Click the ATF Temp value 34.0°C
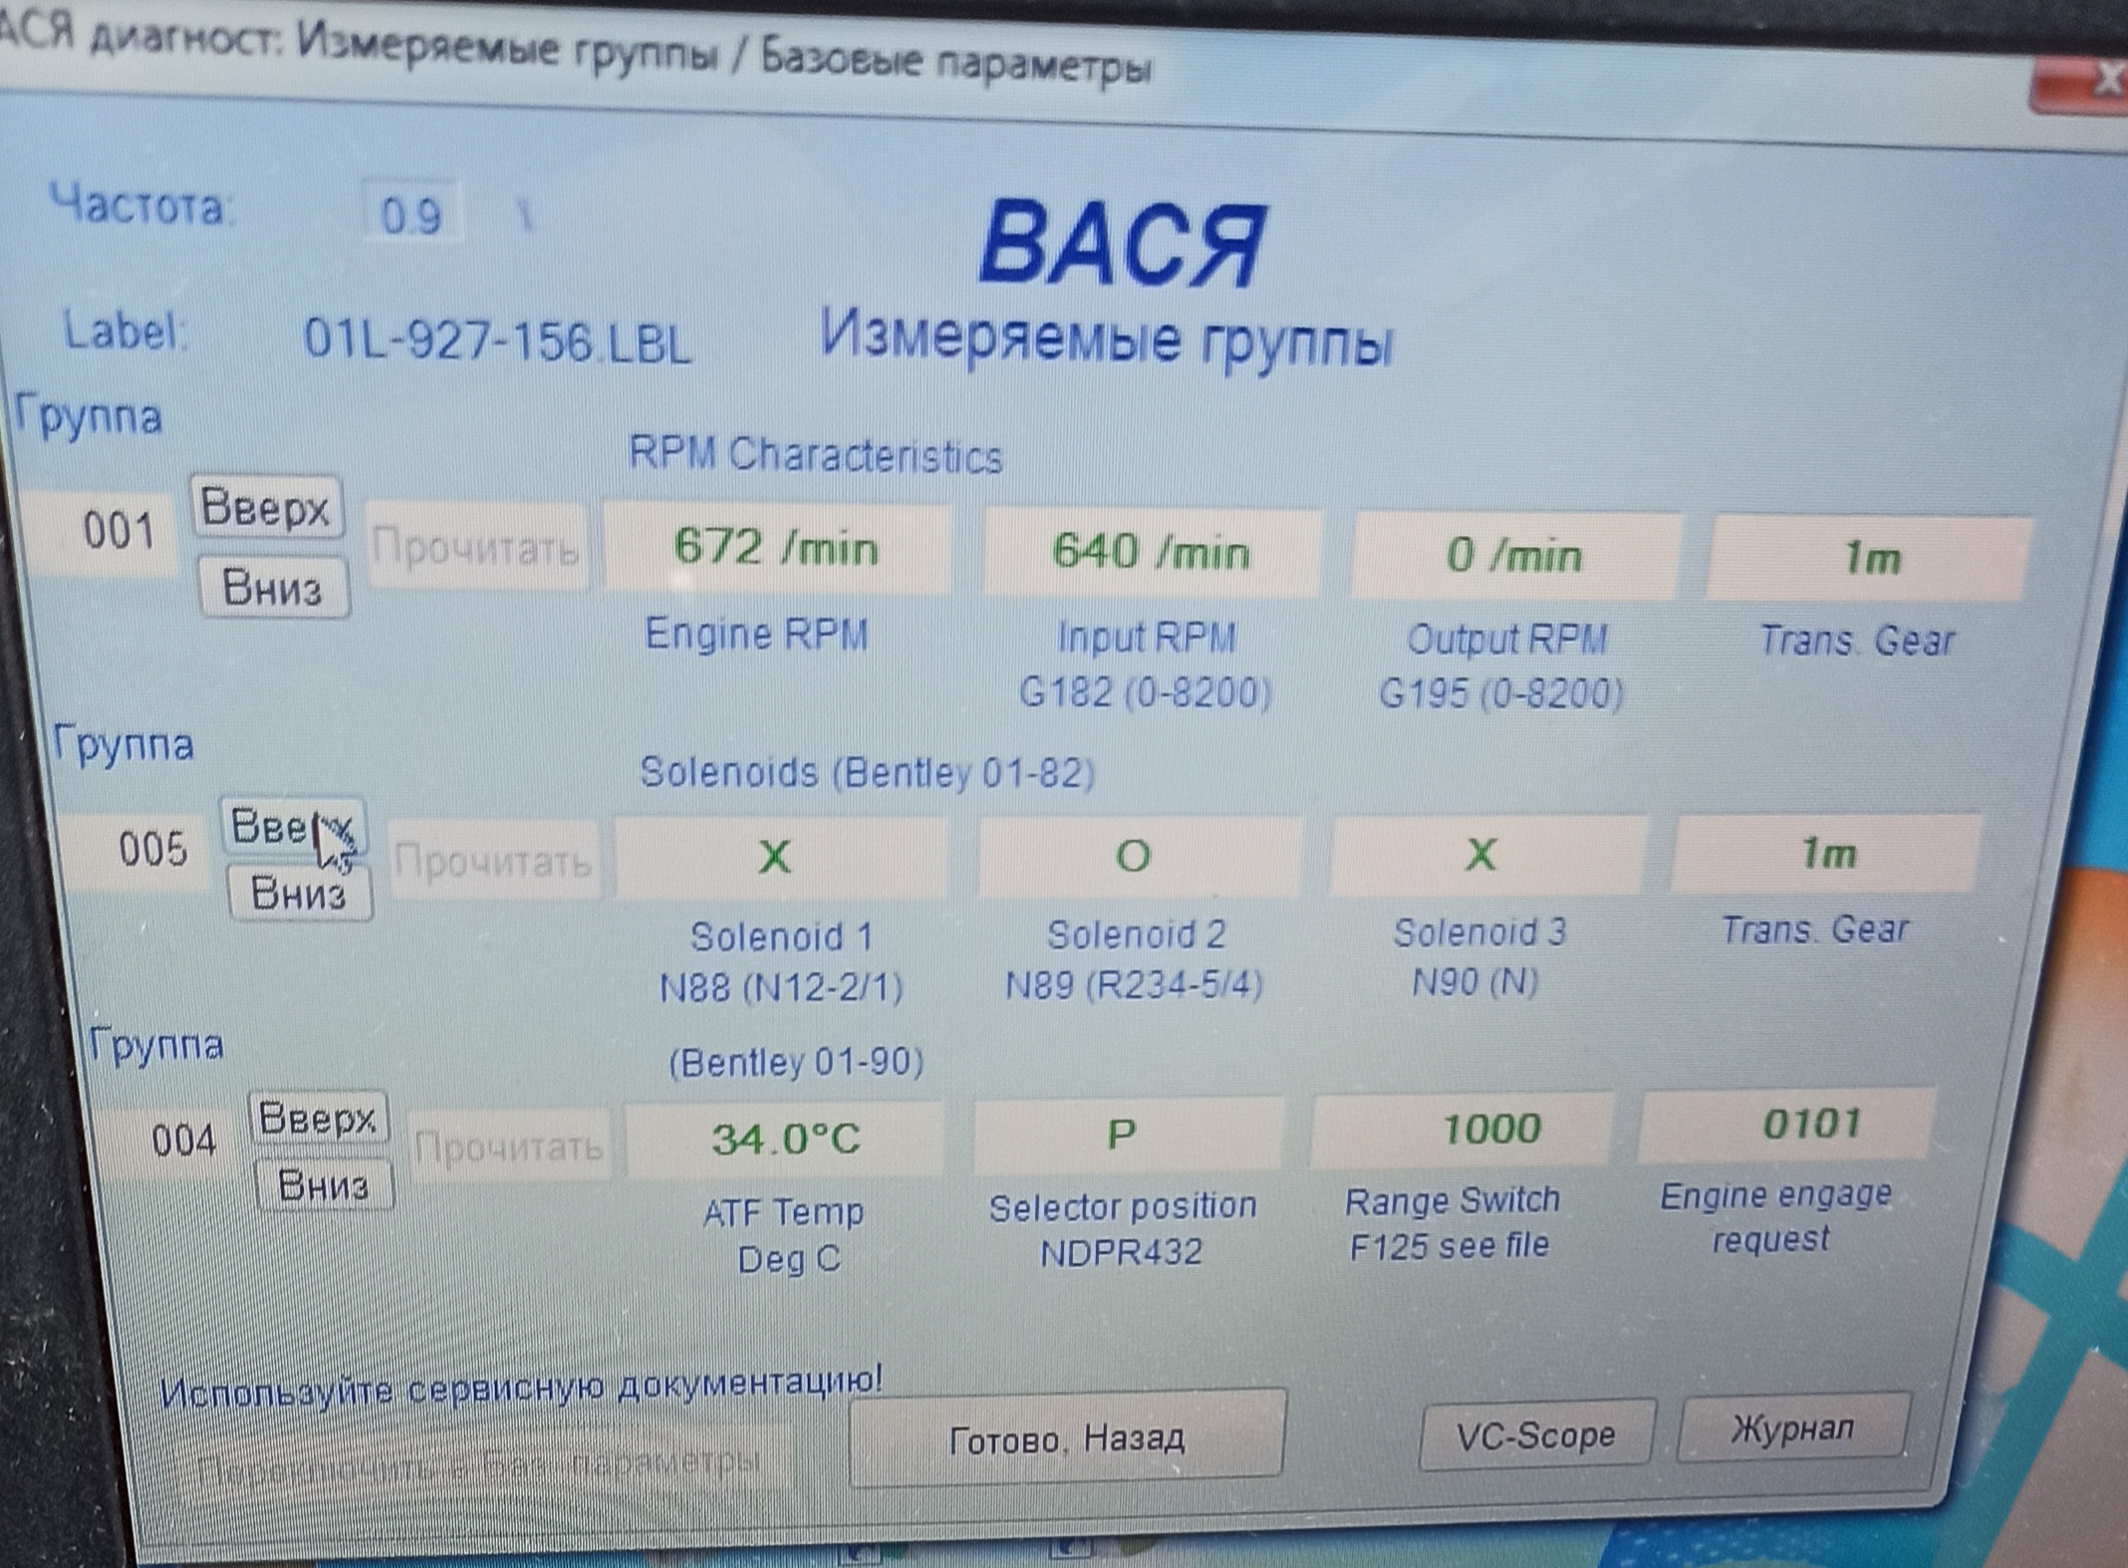 pos(785,1139)
